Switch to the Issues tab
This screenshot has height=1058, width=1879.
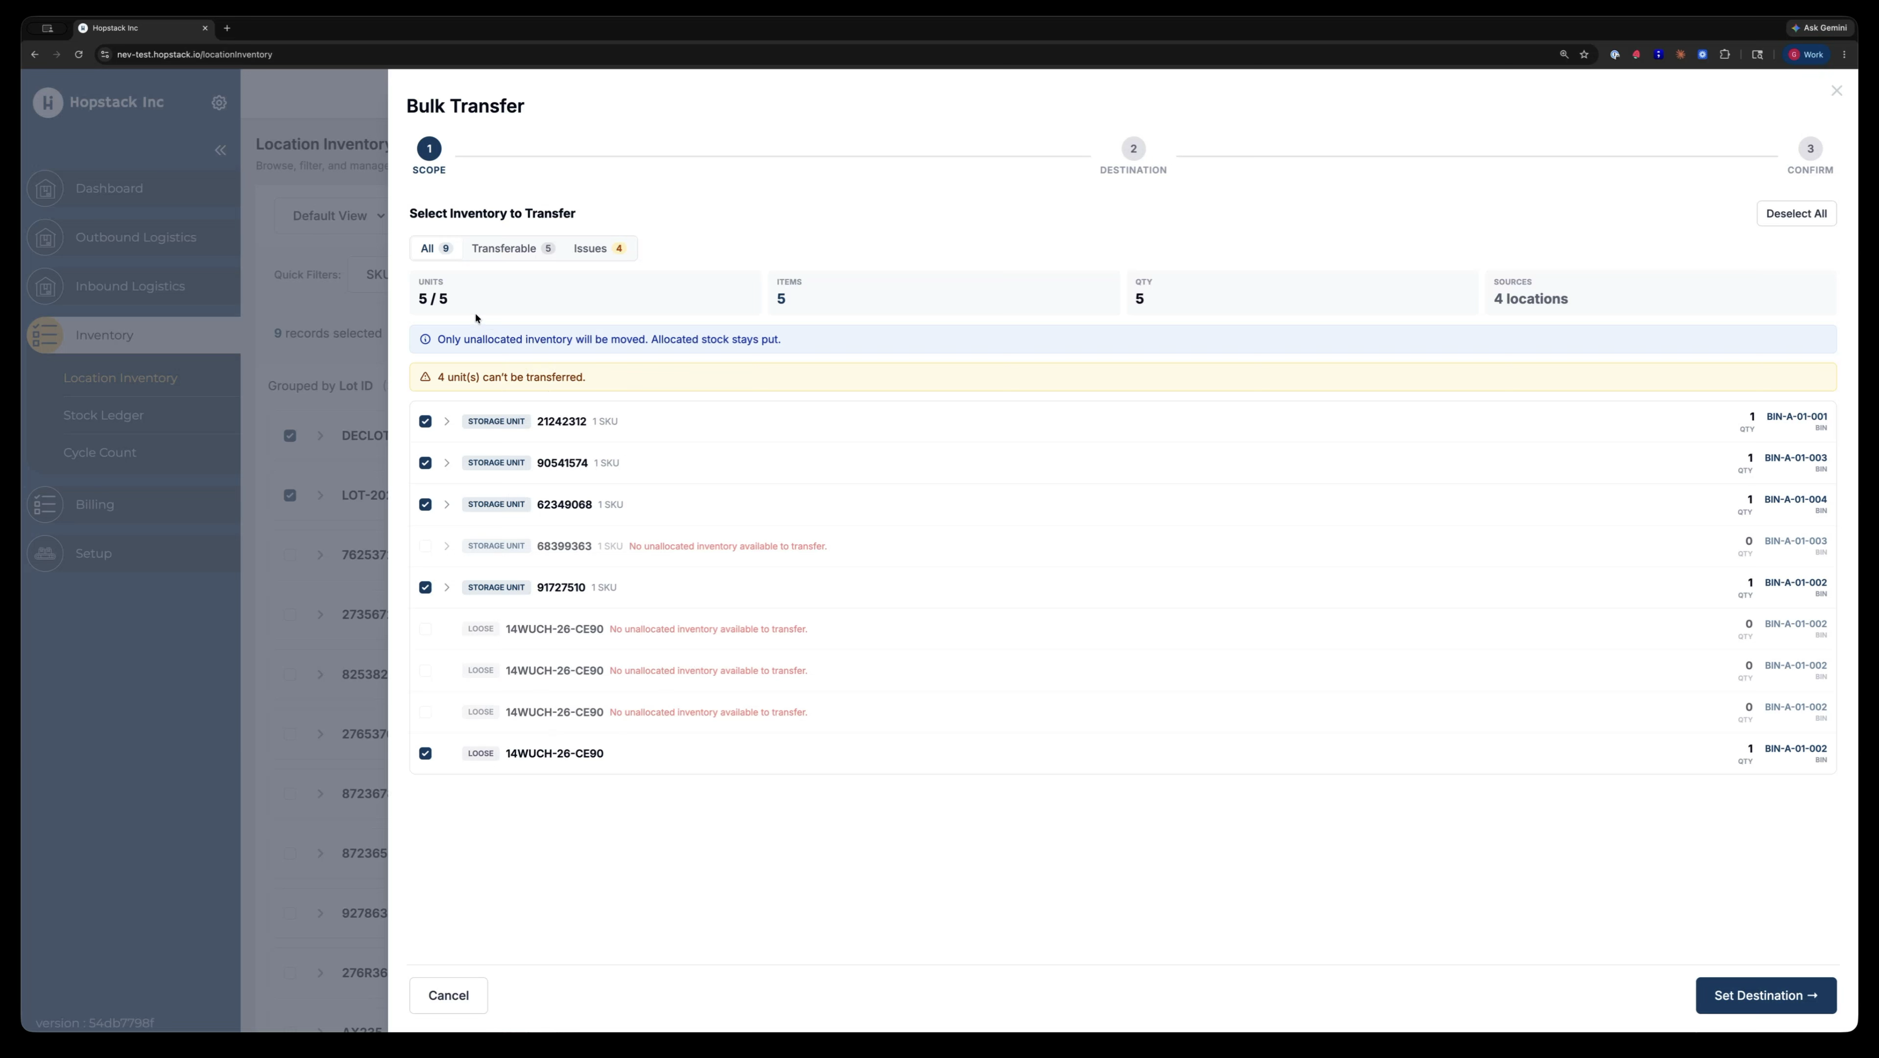[599, 249]
